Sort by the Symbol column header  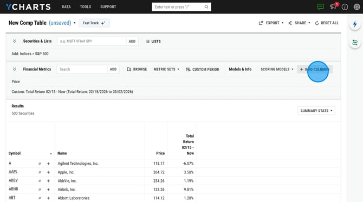click(15, 153)
